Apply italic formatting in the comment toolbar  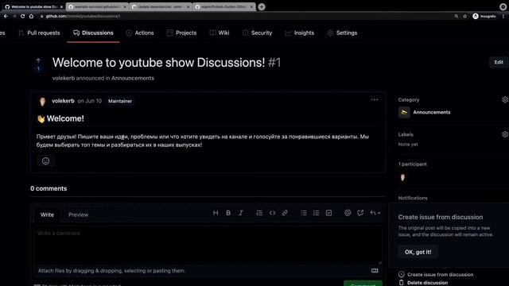point(241,213)
